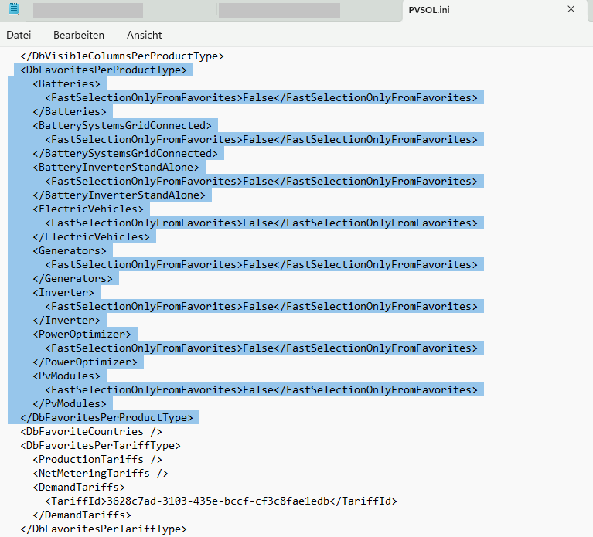Open the Ansicht menu
The image size is (593, 537).
145,36
